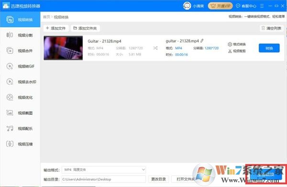Open the 视频转GIF sidebar tab
This screenshot has width=287, height=187.
click(x=20, y=66)
